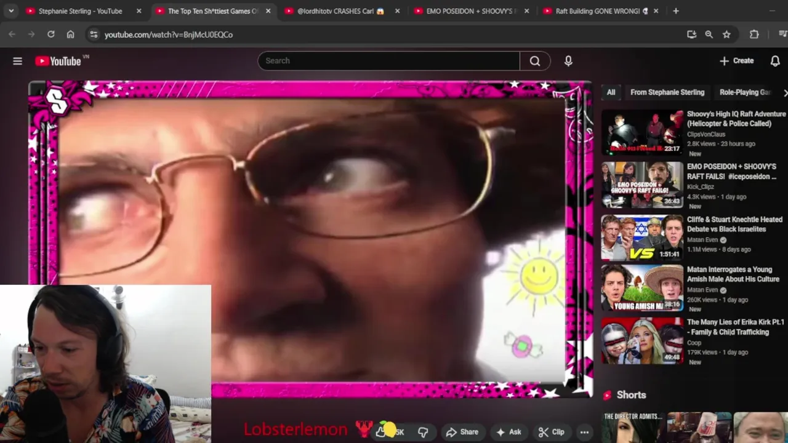Open THE DIRECTOR ADMITS short thumbnail
Screen dimensions: 788x443
[632, 428]
